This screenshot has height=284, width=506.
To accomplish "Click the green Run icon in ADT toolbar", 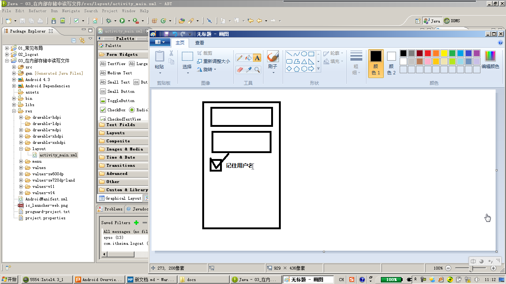I will [x=122, y=21].
